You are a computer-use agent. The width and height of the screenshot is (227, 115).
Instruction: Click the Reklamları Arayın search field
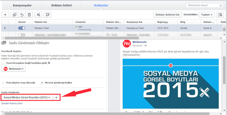[205, 5]
